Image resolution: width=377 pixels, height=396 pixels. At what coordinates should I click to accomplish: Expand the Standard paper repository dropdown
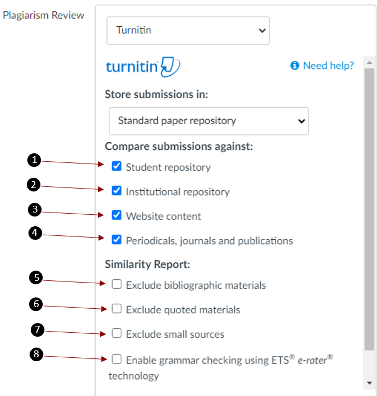click(208, 121)
